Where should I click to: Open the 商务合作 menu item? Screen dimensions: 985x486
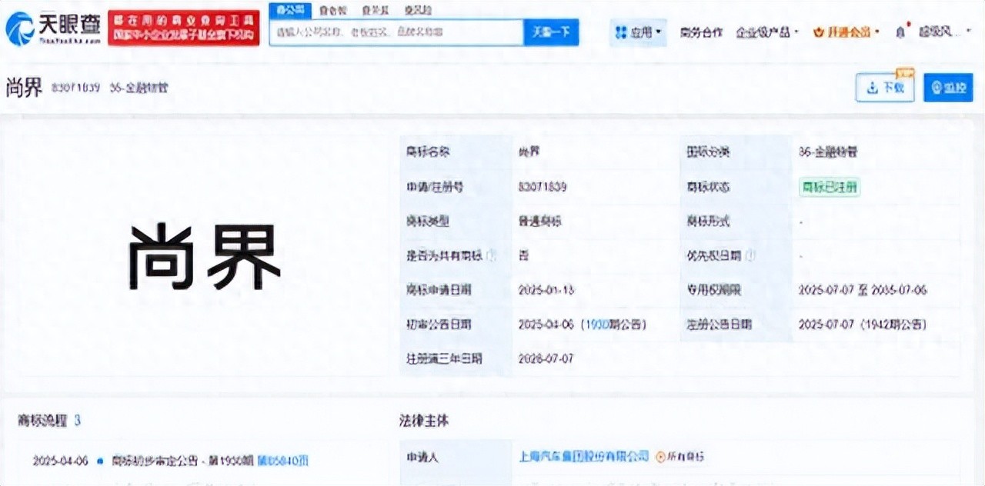click(701, 32)
